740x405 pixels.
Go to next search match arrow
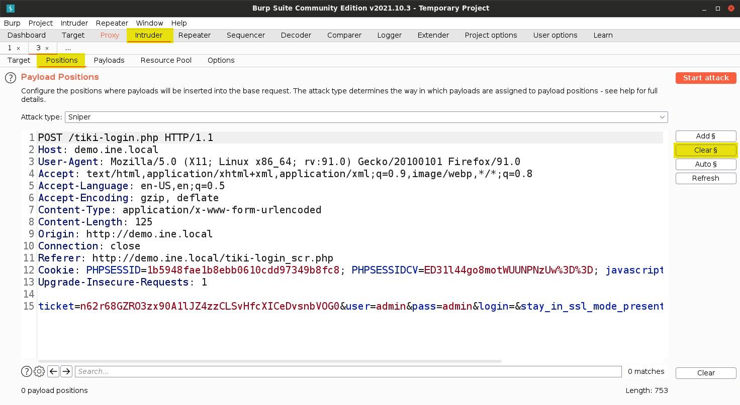pos(66,371)
